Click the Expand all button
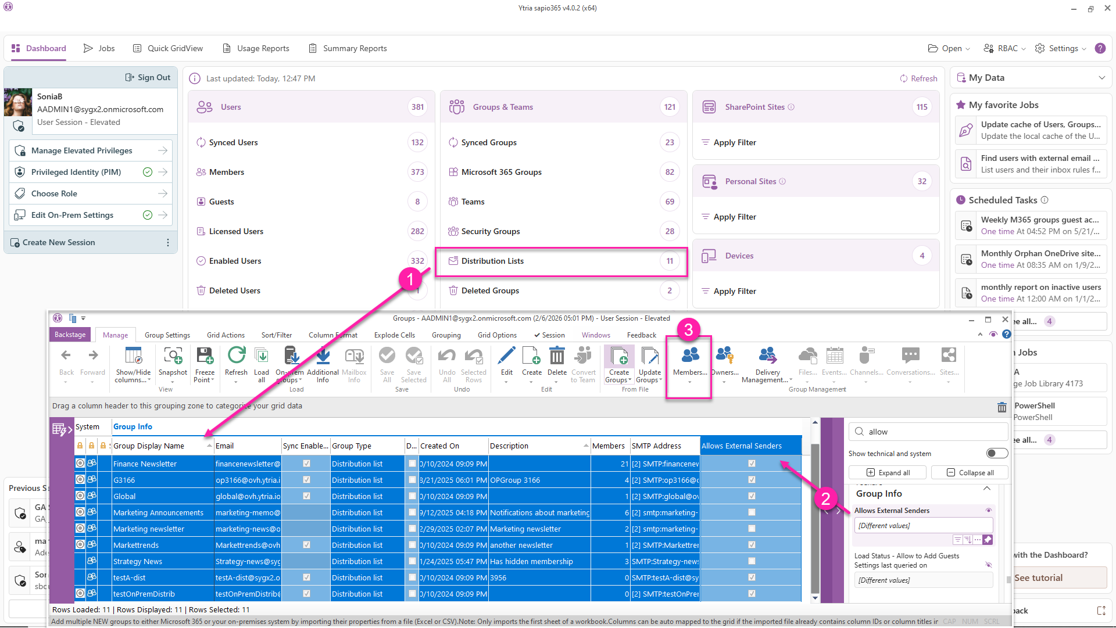This screenshot has height=628, width=1116. pyautogui.click(x=888, y=472)
